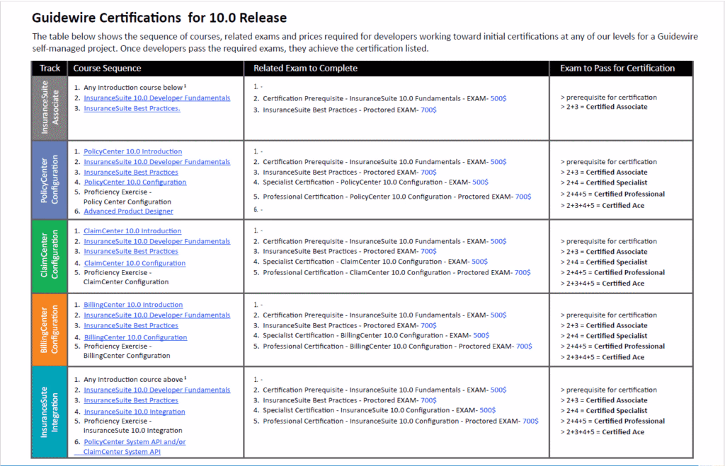Open the PolicyCenter System API and/or link
Viewport: 725px width, 466px height.
pos(135,442)
